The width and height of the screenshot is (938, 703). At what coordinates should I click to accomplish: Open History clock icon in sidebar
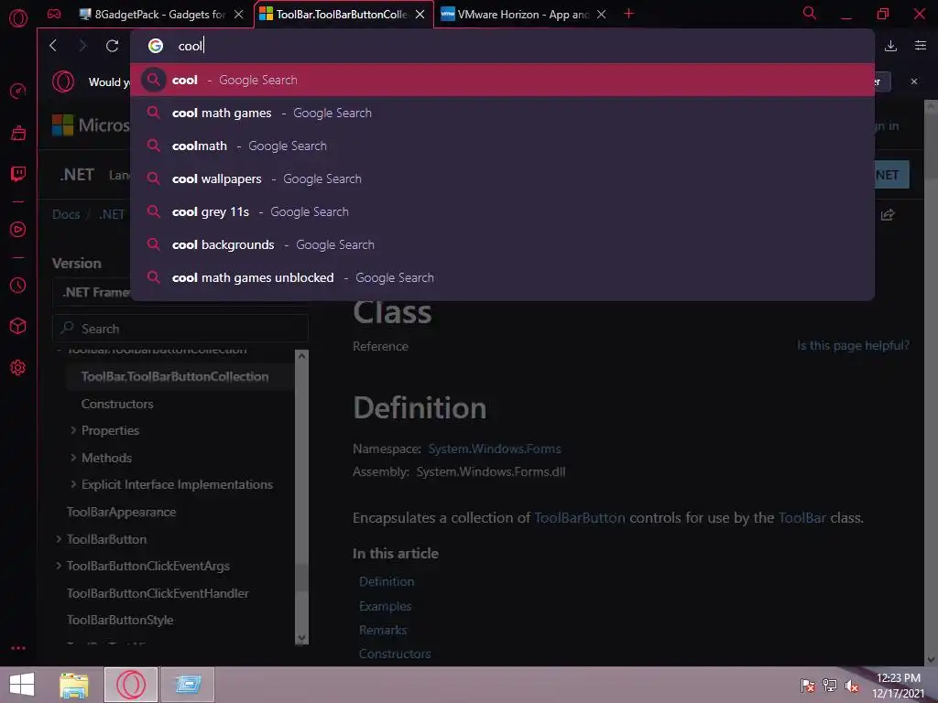click(x=18, y=286)
